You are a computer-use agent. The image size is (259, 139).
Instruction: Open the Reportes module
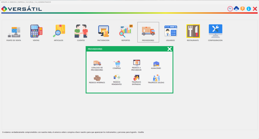click(x=126, y=32)
